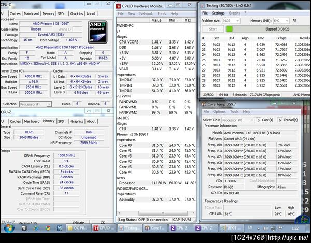
Task: Click the HWMonitor scroll left arrow
Action: tap(119, 213)
